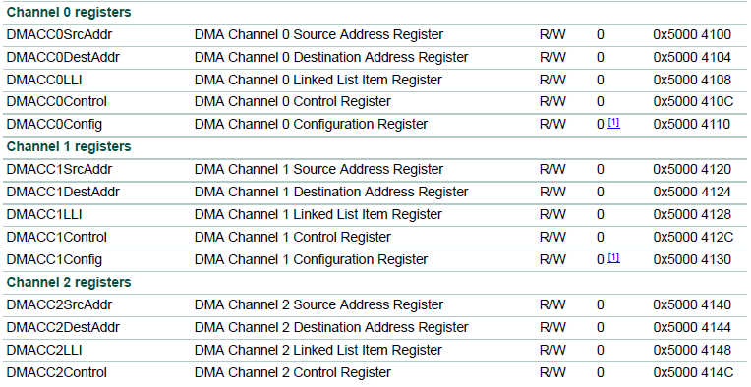Select the DMACC0DestAddr register name
Viewport: 751px width, 387px height.
coord(63,57)
